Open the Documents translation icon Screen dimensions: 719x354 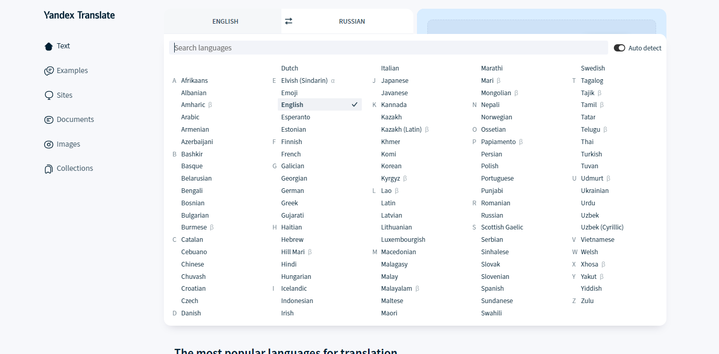coord(49,120)
